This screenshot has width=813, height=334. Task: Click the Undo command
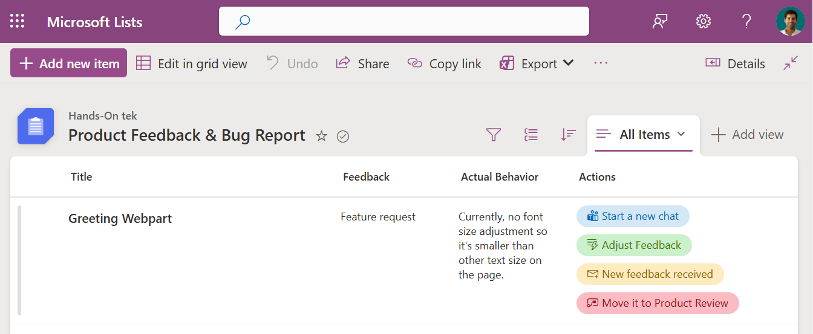tap(292, 63)
